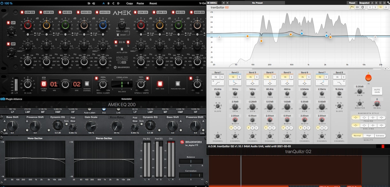Screen dimensions: 390x187
Task: Select the spectrum curve display icon
Action: click(x=352, y=7)
